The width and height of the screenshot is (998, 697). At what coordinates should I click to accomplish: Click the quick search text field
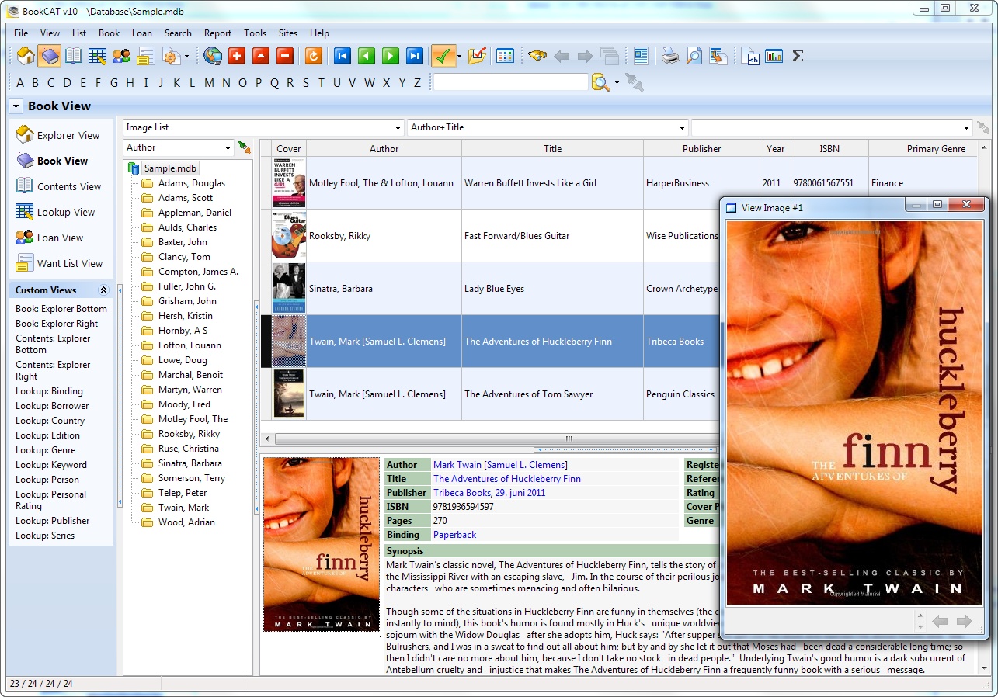[x=510, y=82]
